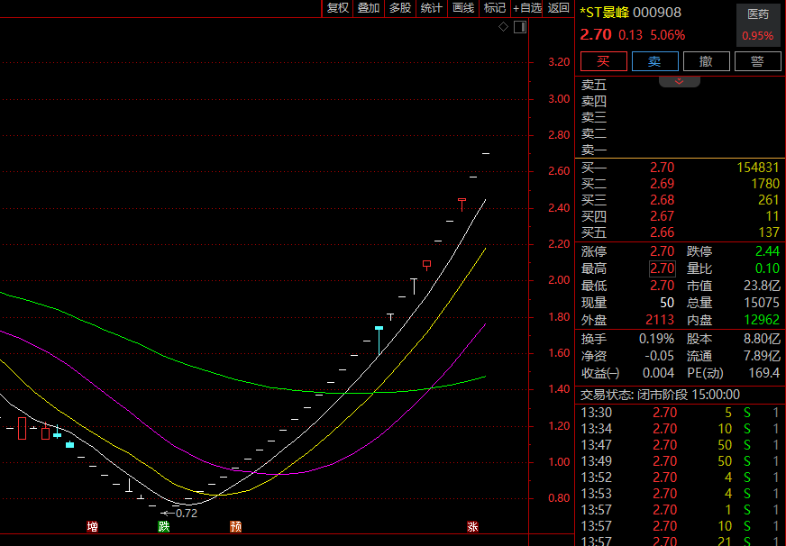Toggle the side panel layout icon
This screenshot has height=546, width=786.
tap(519, 27)
